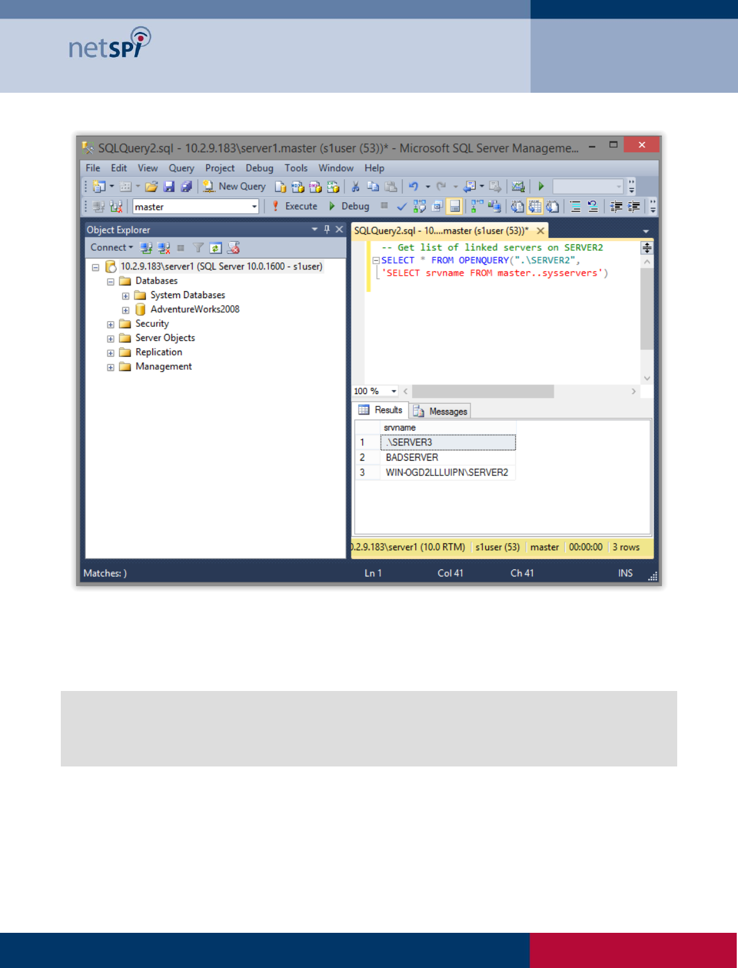Click Connect Object Explorer icon
This screenshot has height=968, width=738.
146,248
